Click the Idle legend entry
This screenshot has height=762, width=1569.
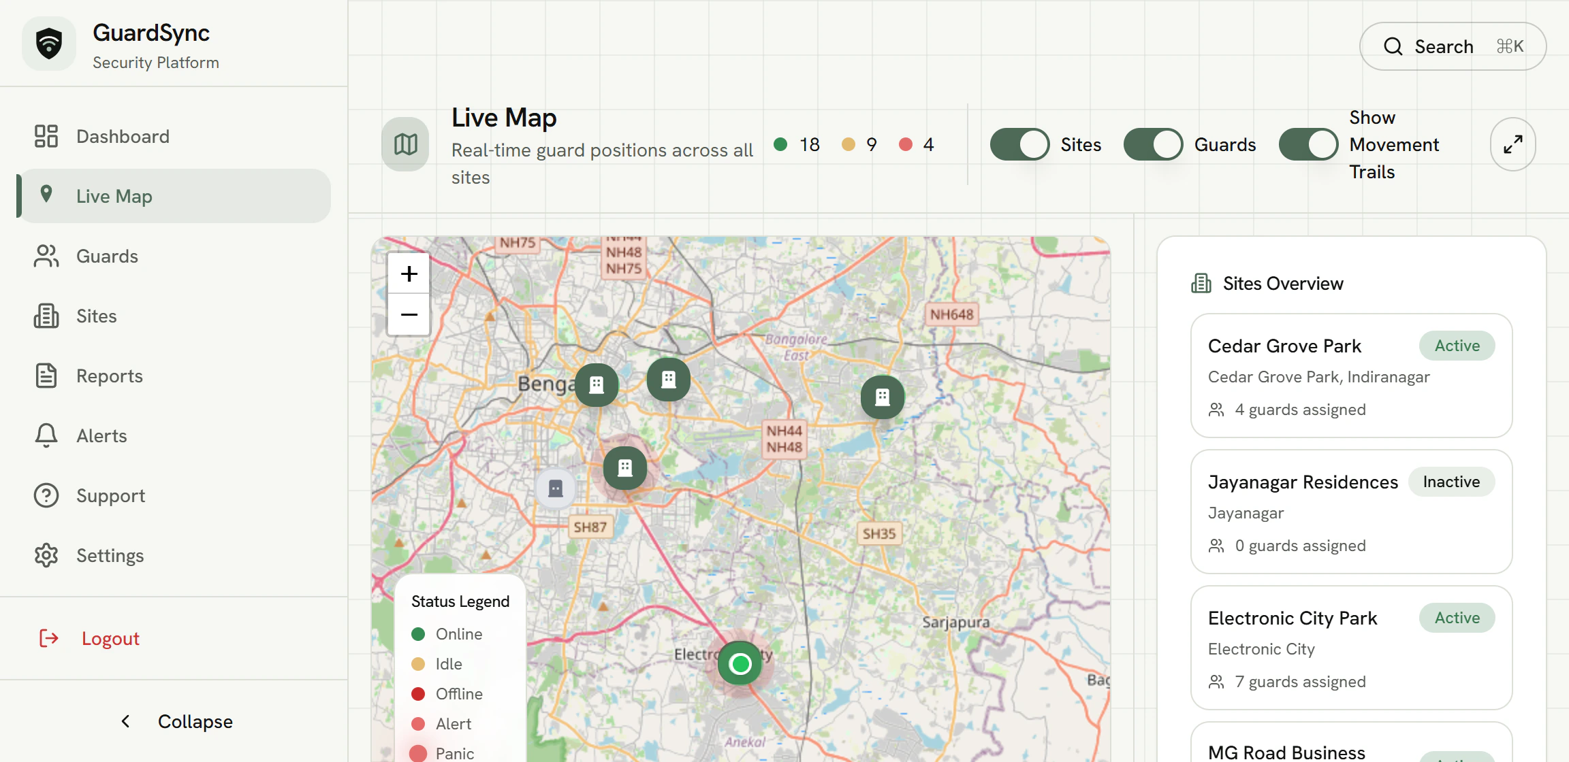pyautogui.click(x=437, y=664)
